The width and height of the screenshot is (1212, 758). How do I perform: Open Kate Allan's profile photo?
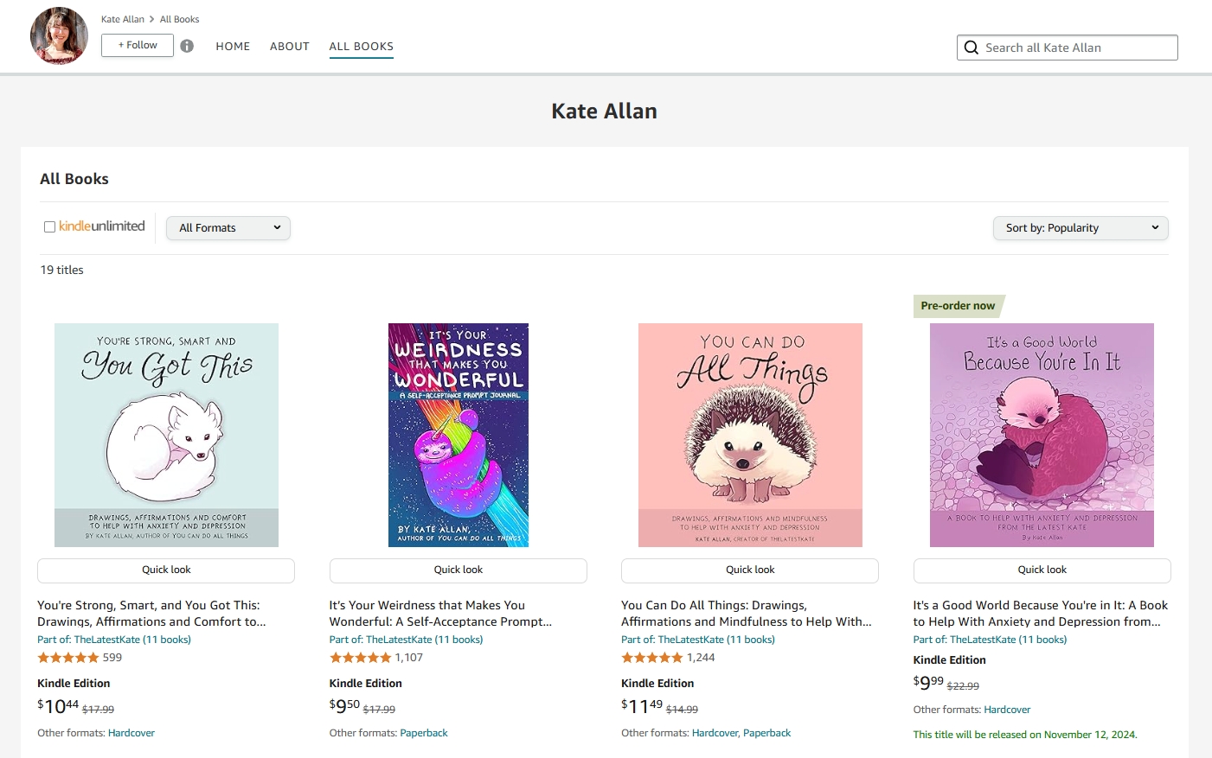pos(59,36)
